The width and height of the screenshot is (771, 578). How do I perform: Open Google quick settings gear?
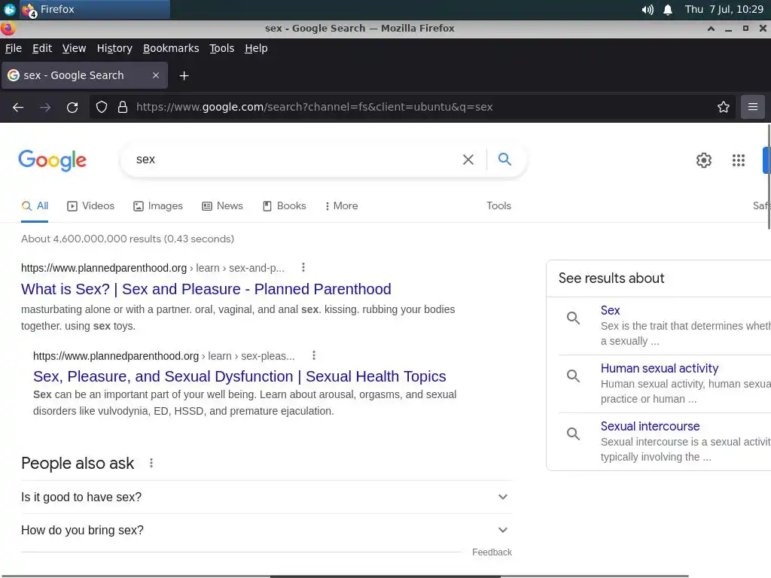[704, 160]
